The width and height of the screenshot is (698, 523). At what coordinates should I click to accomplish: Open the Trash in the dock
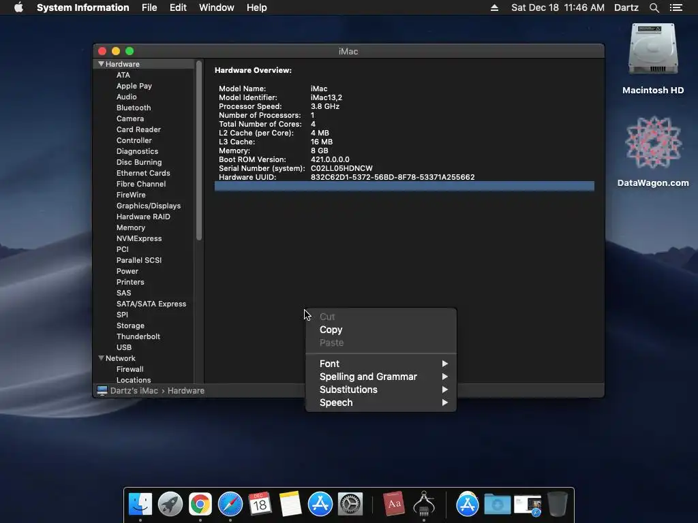(x=558, y=504)
